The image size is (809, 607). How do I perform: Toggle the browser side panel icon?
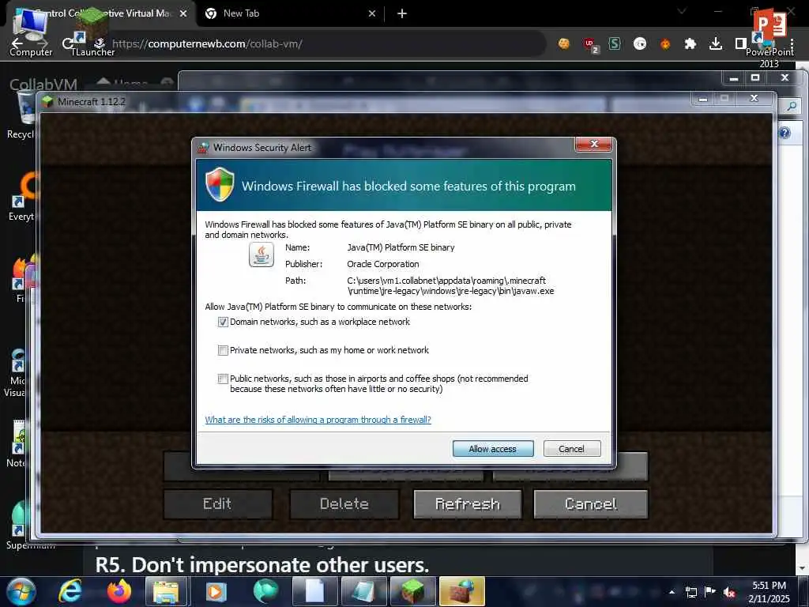click(x=741, y=44)
